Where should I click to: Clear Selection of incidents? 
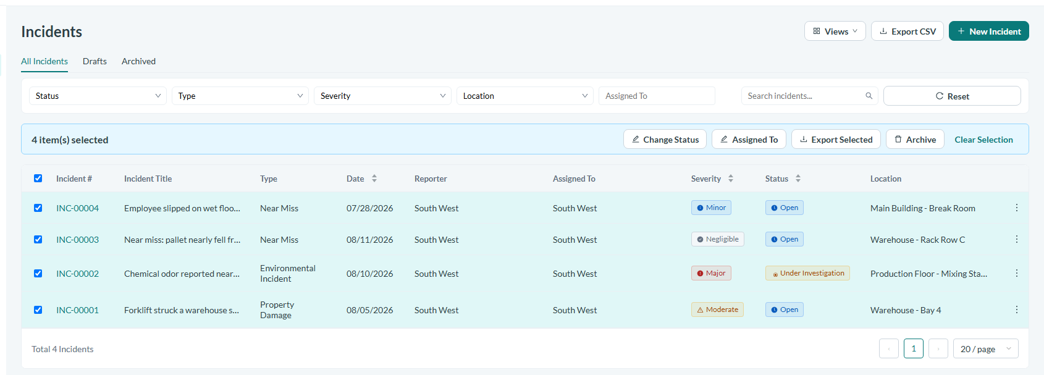point(983,140)
